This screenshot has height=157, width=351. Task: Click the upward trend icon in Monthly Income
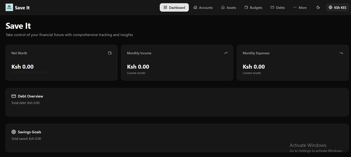point(226,53)
